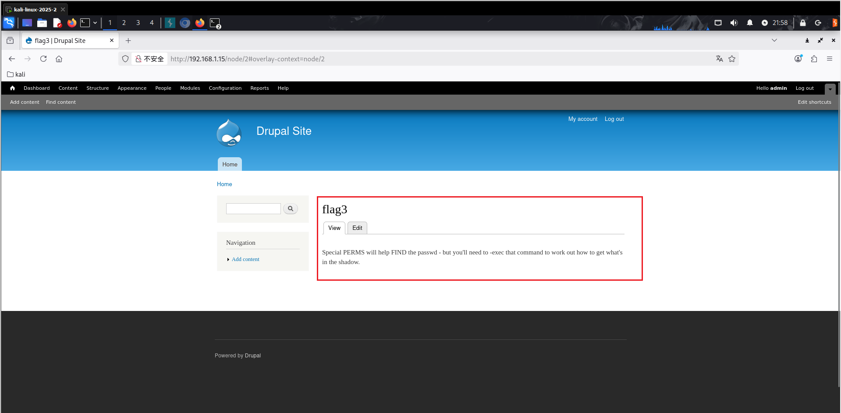The height and width of the screenshot is (413, 841).
Task: Expand the terminal launcher dropdown arrow
Action: tap(95, 23)
